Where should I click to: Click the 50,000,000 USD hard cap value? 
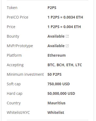61,93
